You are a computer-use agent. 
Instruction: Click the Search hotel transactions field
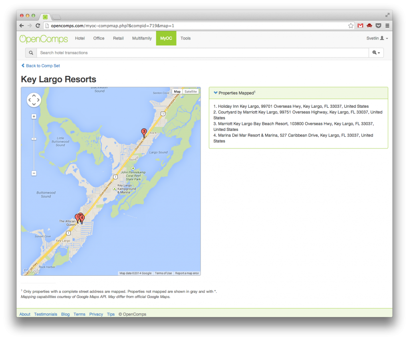203,53
